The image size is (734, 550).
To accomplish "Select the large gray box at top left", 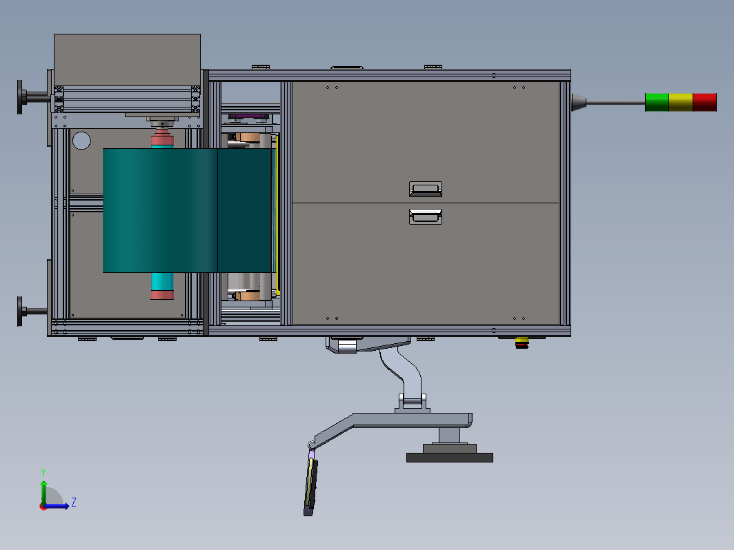I will pos(128,60).
